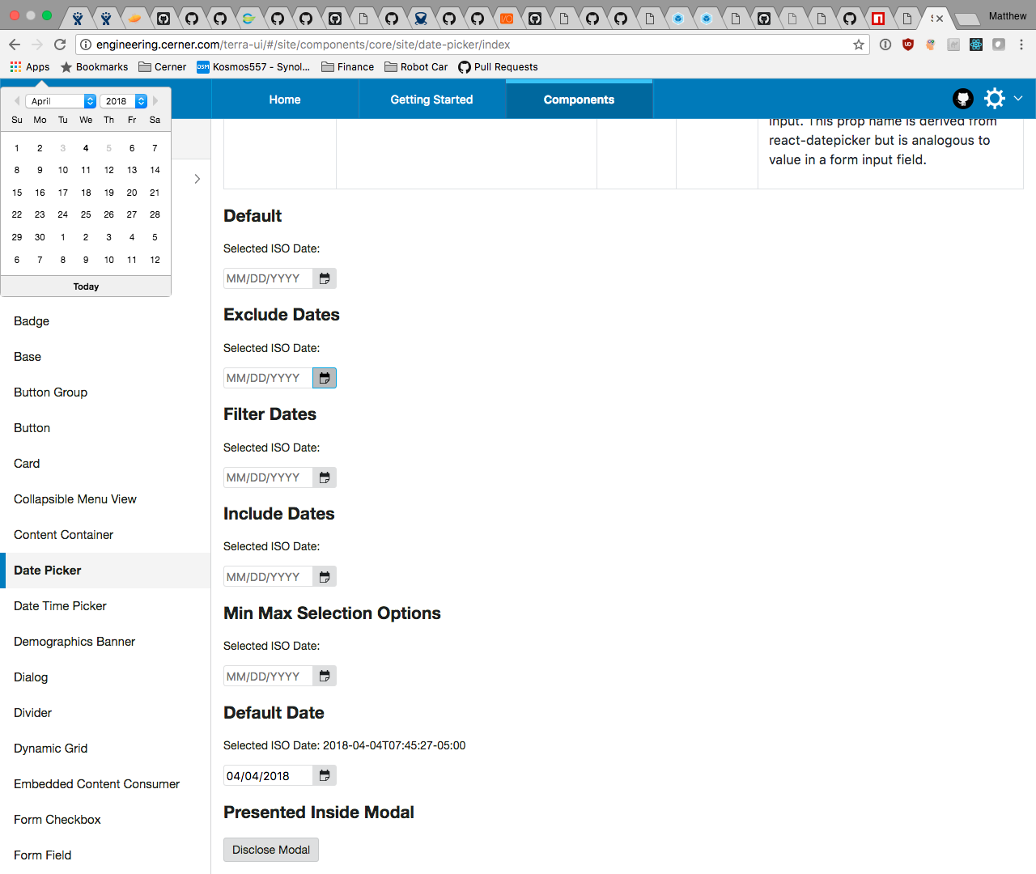Click the settings gear icon
The width and height of the screenshot is (1036, 874).
click(x=994, y=98)
